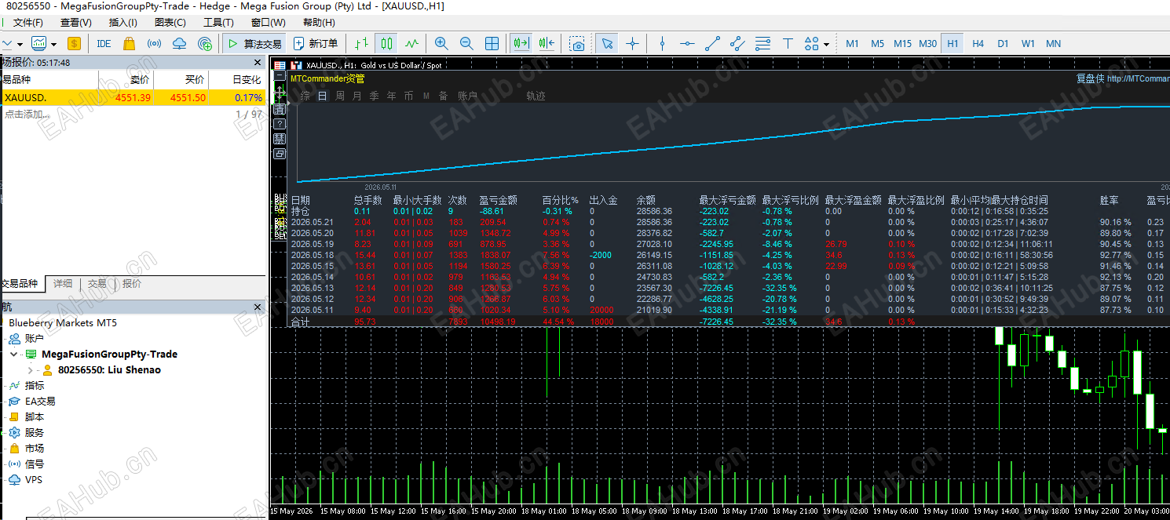Toggle chart auto scroll to end

click(521, 44)
